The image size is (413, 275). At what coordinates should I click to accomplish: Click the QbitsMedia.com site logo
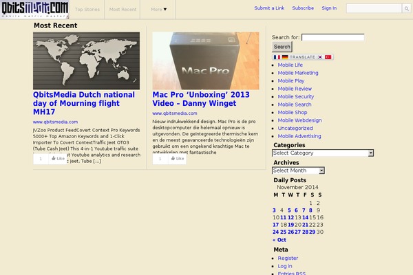(x=34, y=9)
